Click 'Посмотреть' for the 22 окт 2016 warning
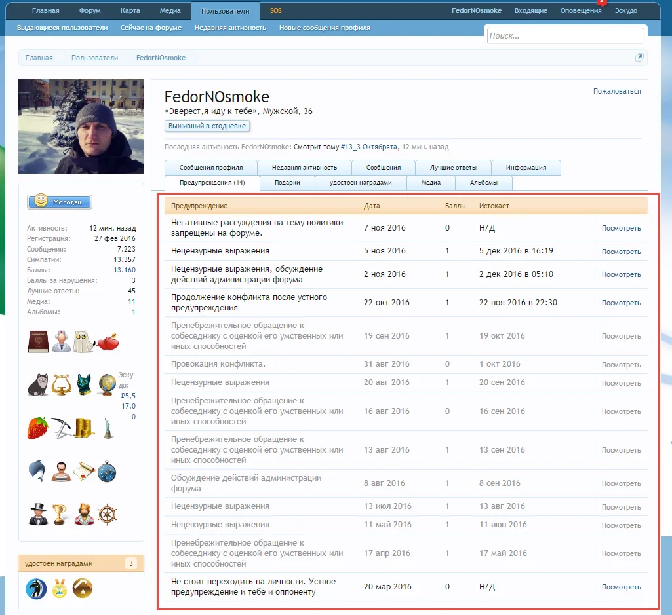This screenshot has height=615, width=672. click(x=621, y=303)
